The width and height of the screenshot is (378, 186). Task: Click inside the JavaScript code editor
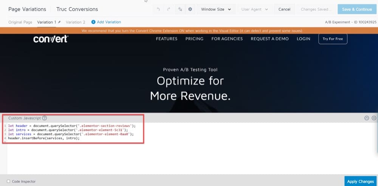pos(189,155)
